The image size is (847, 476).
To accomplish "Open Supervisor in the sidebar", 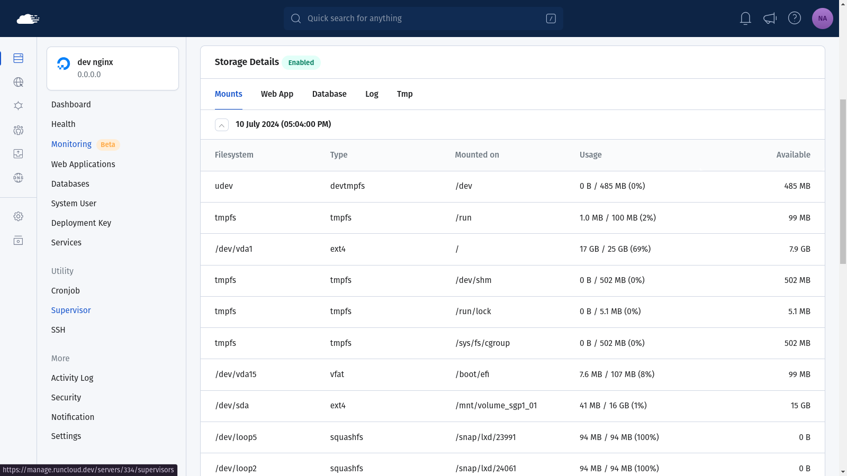I will (71, 310).
